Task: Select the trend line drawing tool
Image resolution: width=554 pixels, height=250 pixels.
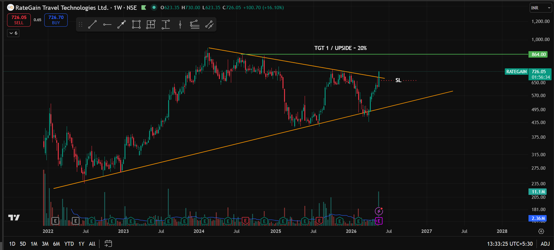Action: point(92,24)
